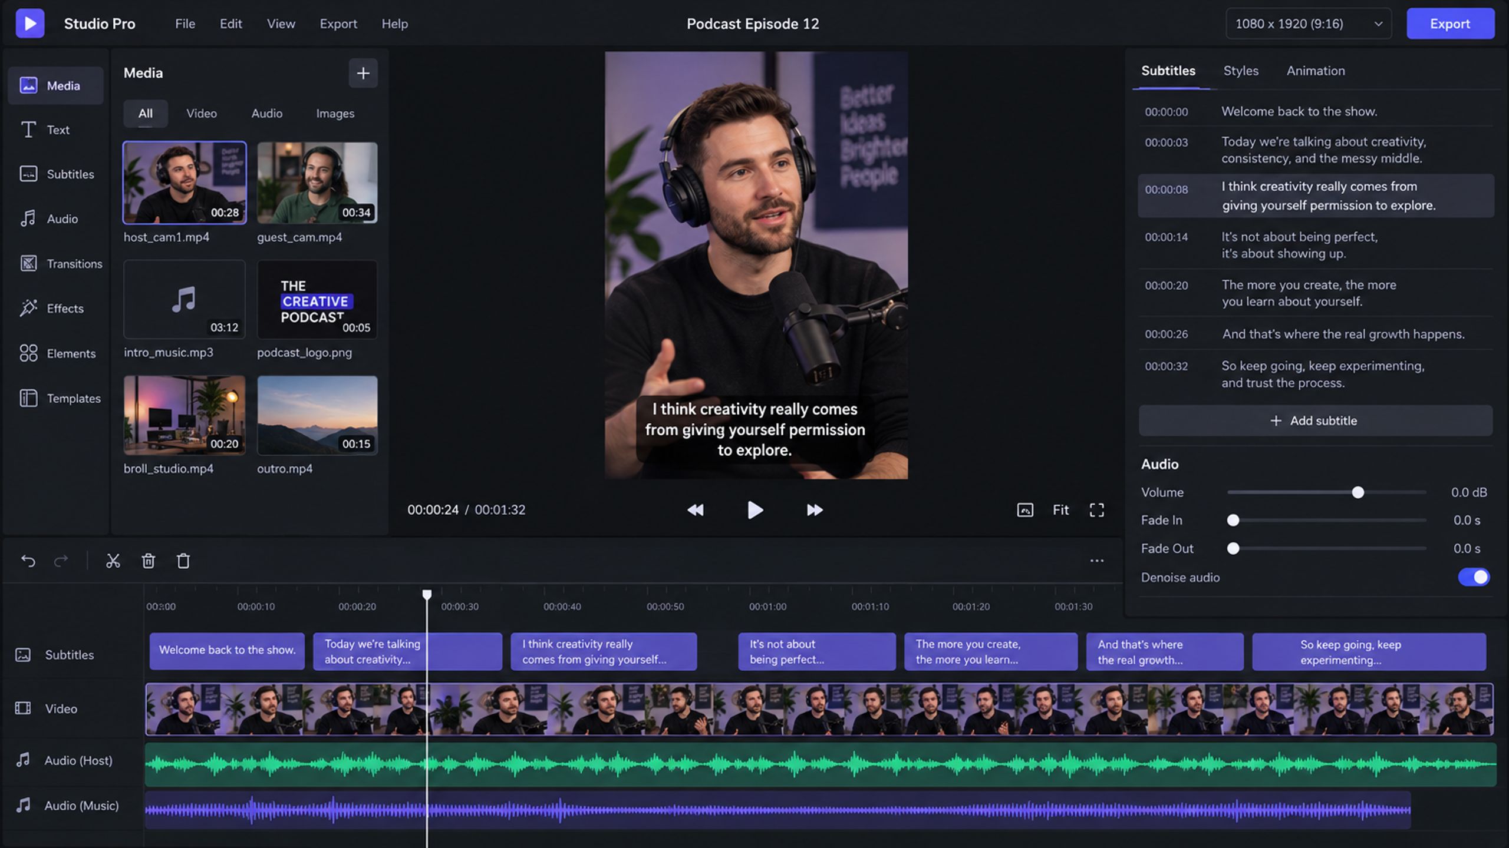Switch to the Styles tab

(x=1241, y=71)
